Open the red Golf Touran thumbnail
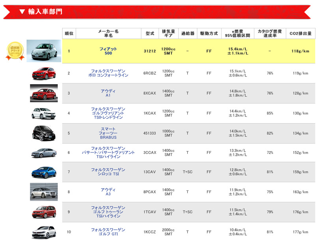The image size is (319, 244). click(44, 212)
